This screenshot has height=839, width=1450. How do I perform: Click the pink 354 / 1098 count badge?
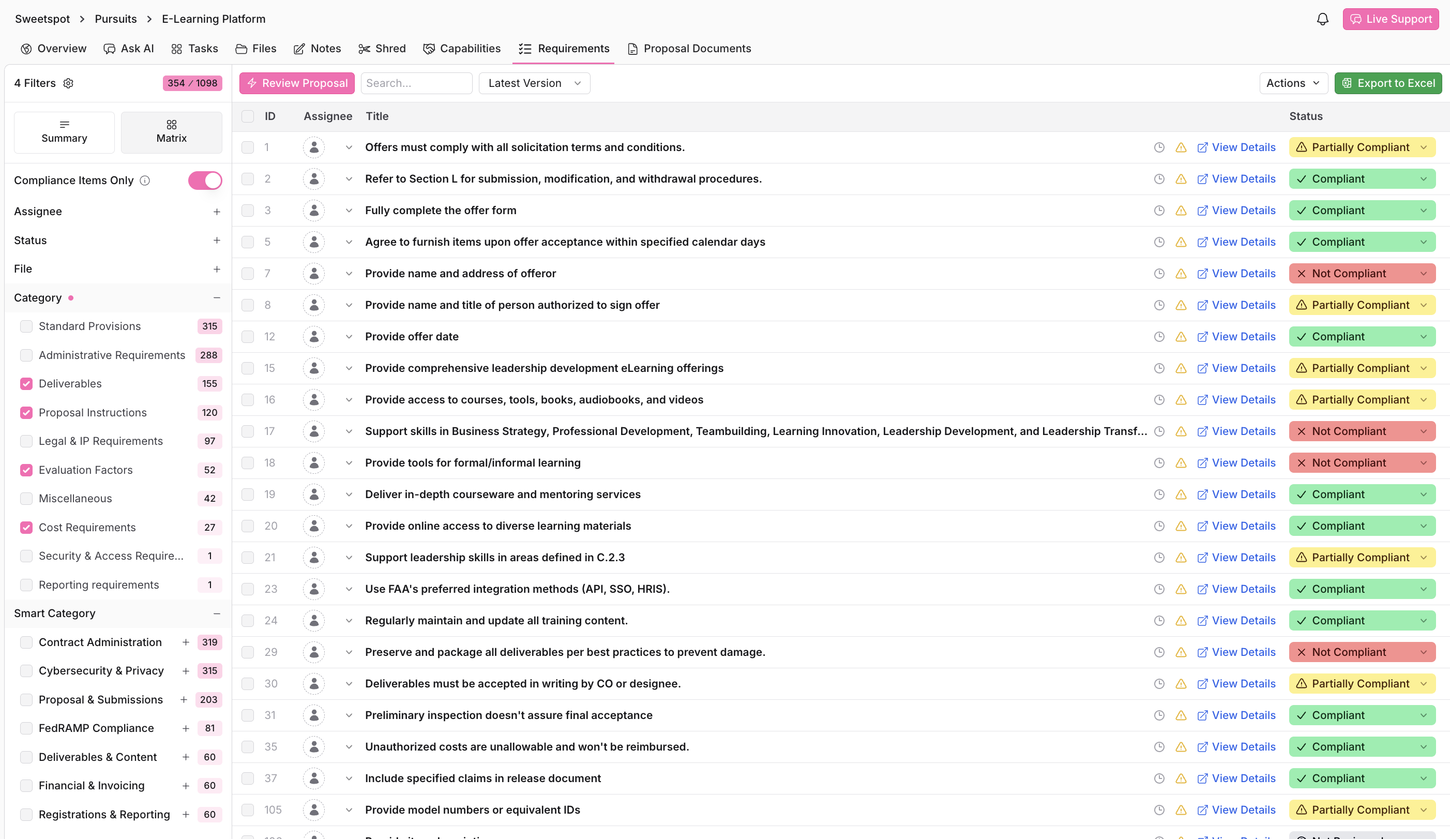(x=192, y=83)
